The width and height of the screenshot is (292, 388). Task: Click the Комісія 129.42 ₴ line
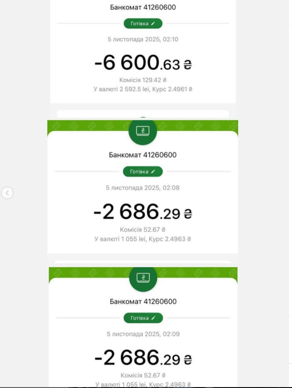[x=143, y=80]
